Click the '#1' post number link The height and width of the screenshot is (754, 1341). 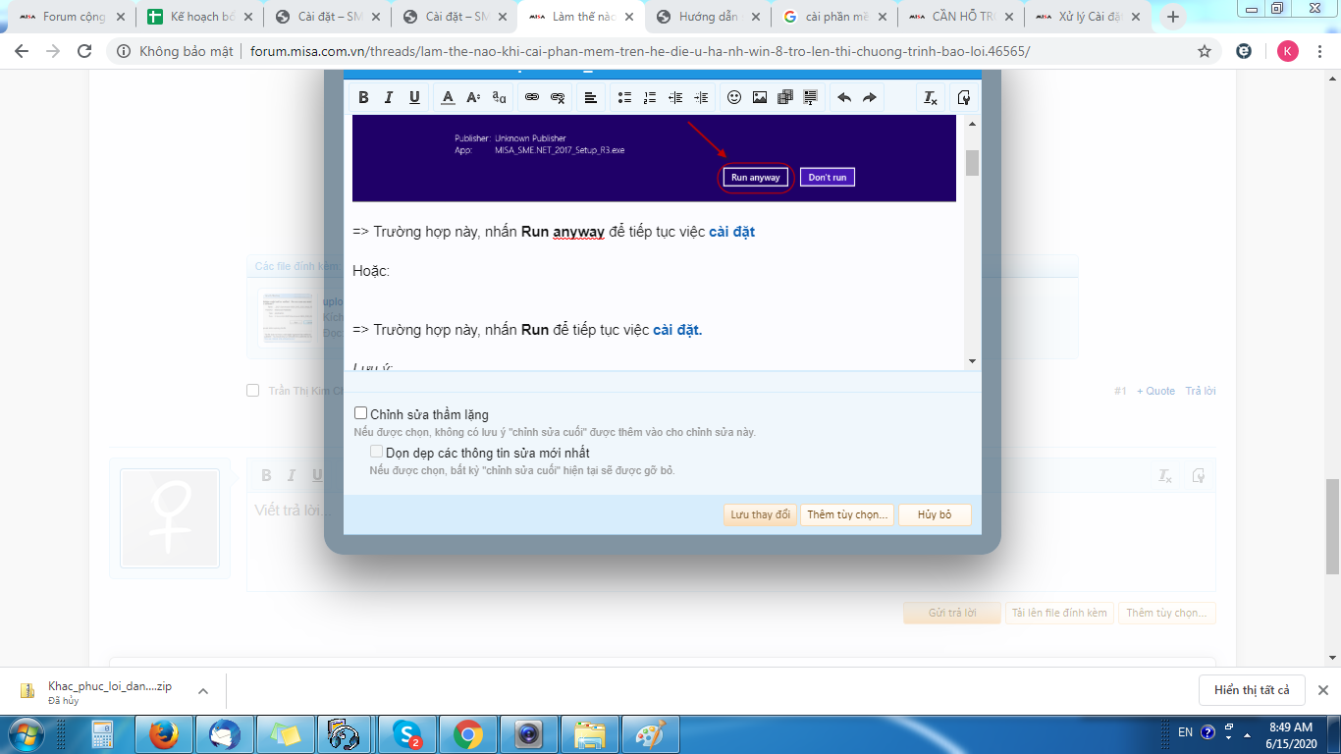coord(1120,391)
